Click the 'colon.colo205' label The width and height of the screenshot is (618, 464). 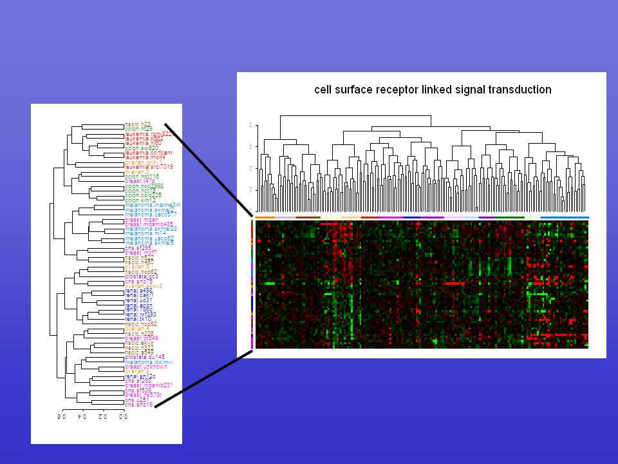click(x=143, y=195)
